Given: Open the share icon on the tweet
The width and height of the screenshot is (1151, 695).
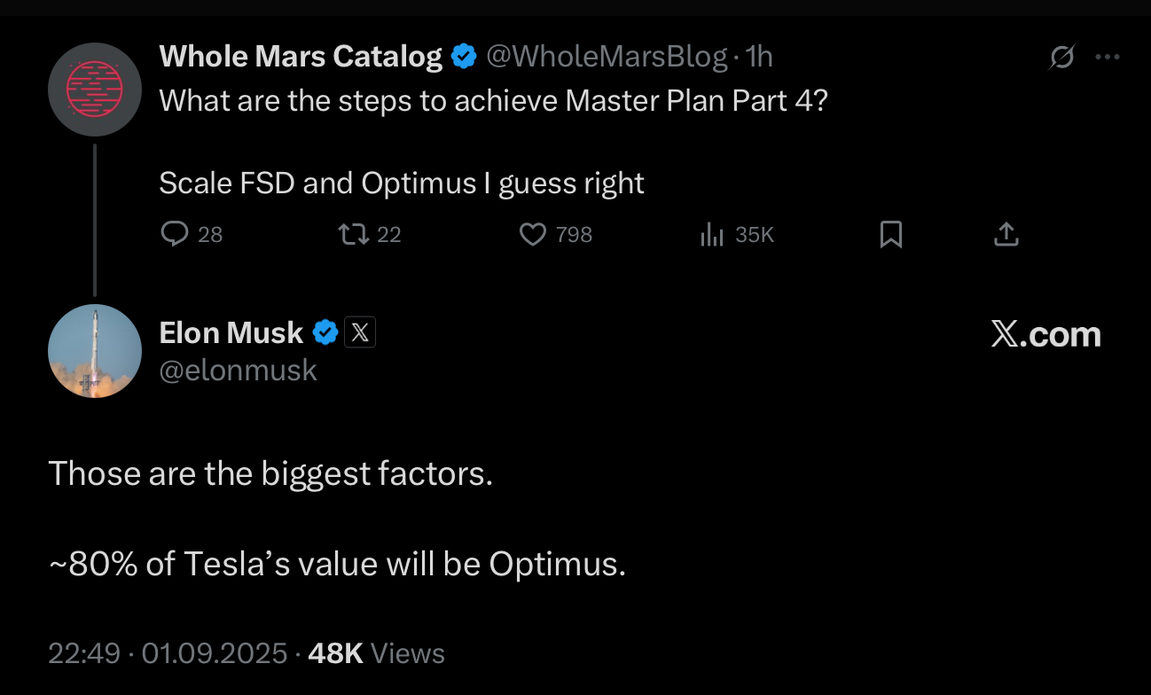Looking at the screenshot, I should pos(1006,234).
